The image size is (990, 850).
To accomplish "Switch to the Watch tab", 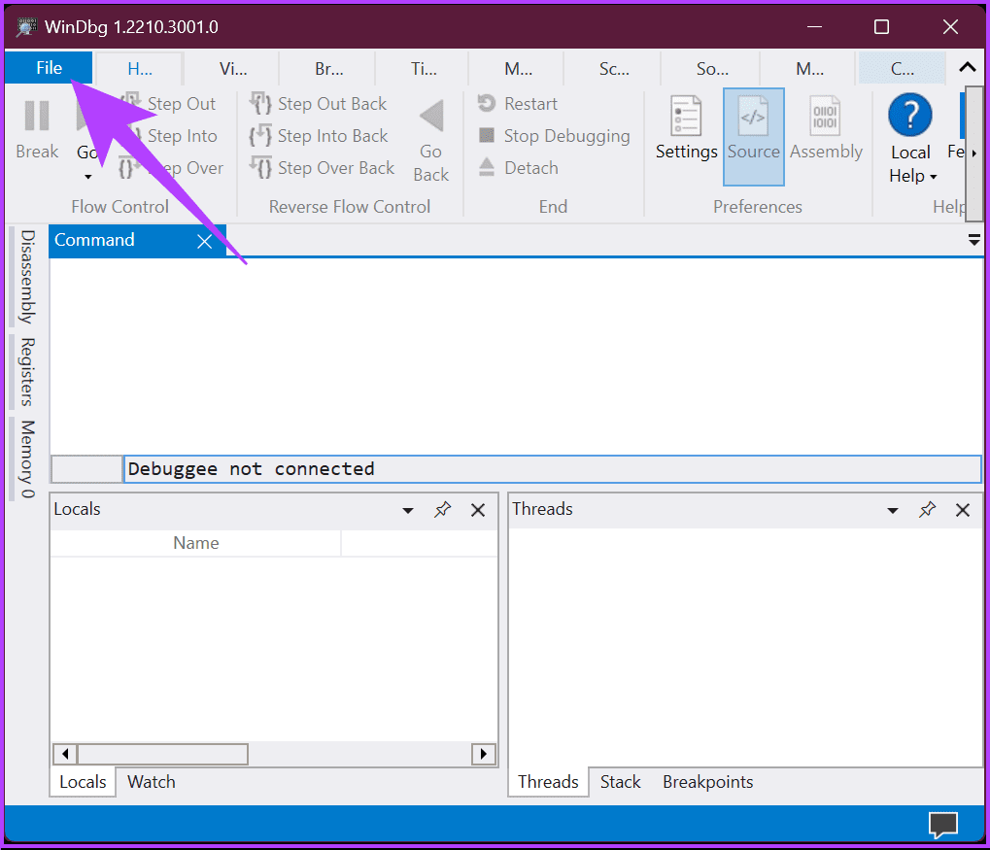I will click(152, 782).
